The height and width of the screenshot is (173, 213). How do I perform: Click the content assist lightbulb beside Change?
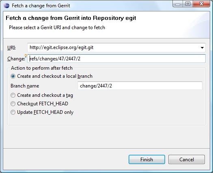26,56
